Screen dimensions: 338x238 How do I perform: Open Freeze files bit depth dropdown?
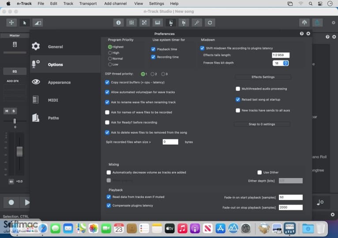pyautogui.click(x=281, y=63)
